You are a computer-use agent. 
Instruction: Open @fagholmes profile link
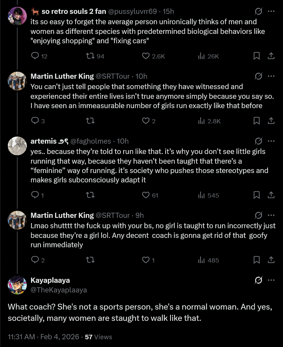pyautogui.click(x=90, y=141)
